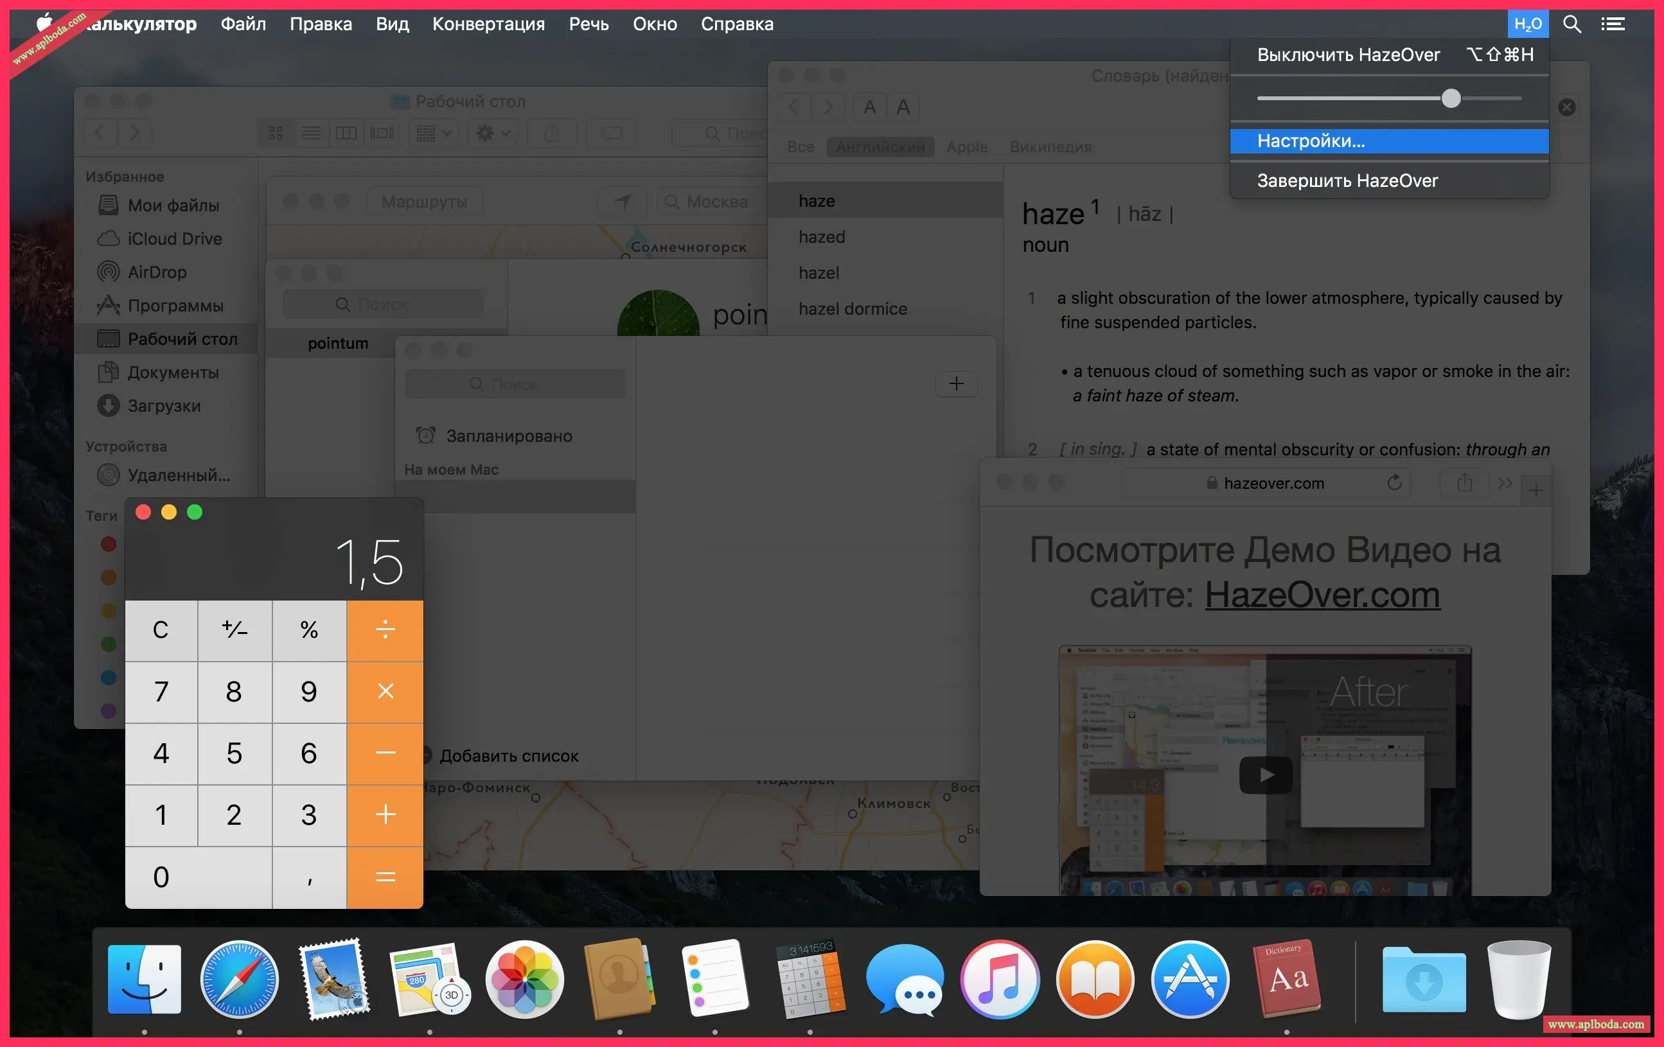Switch Finder to icon view
The image size is (1664, 1047).
tap(276, 133)
